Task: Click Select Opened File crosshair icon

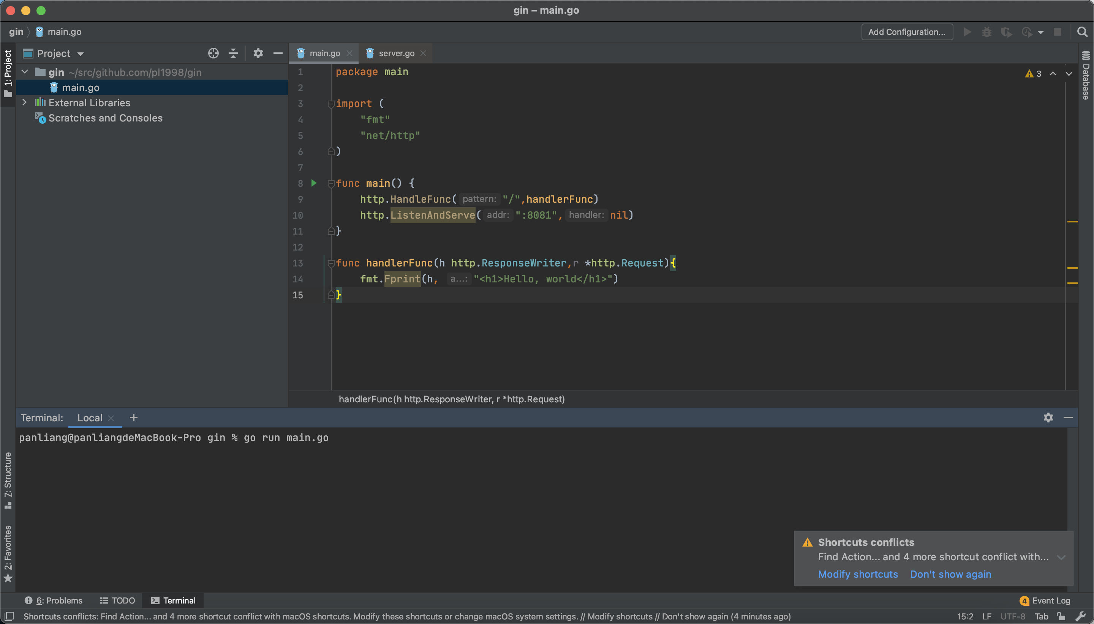Action: tap(213, 53)
